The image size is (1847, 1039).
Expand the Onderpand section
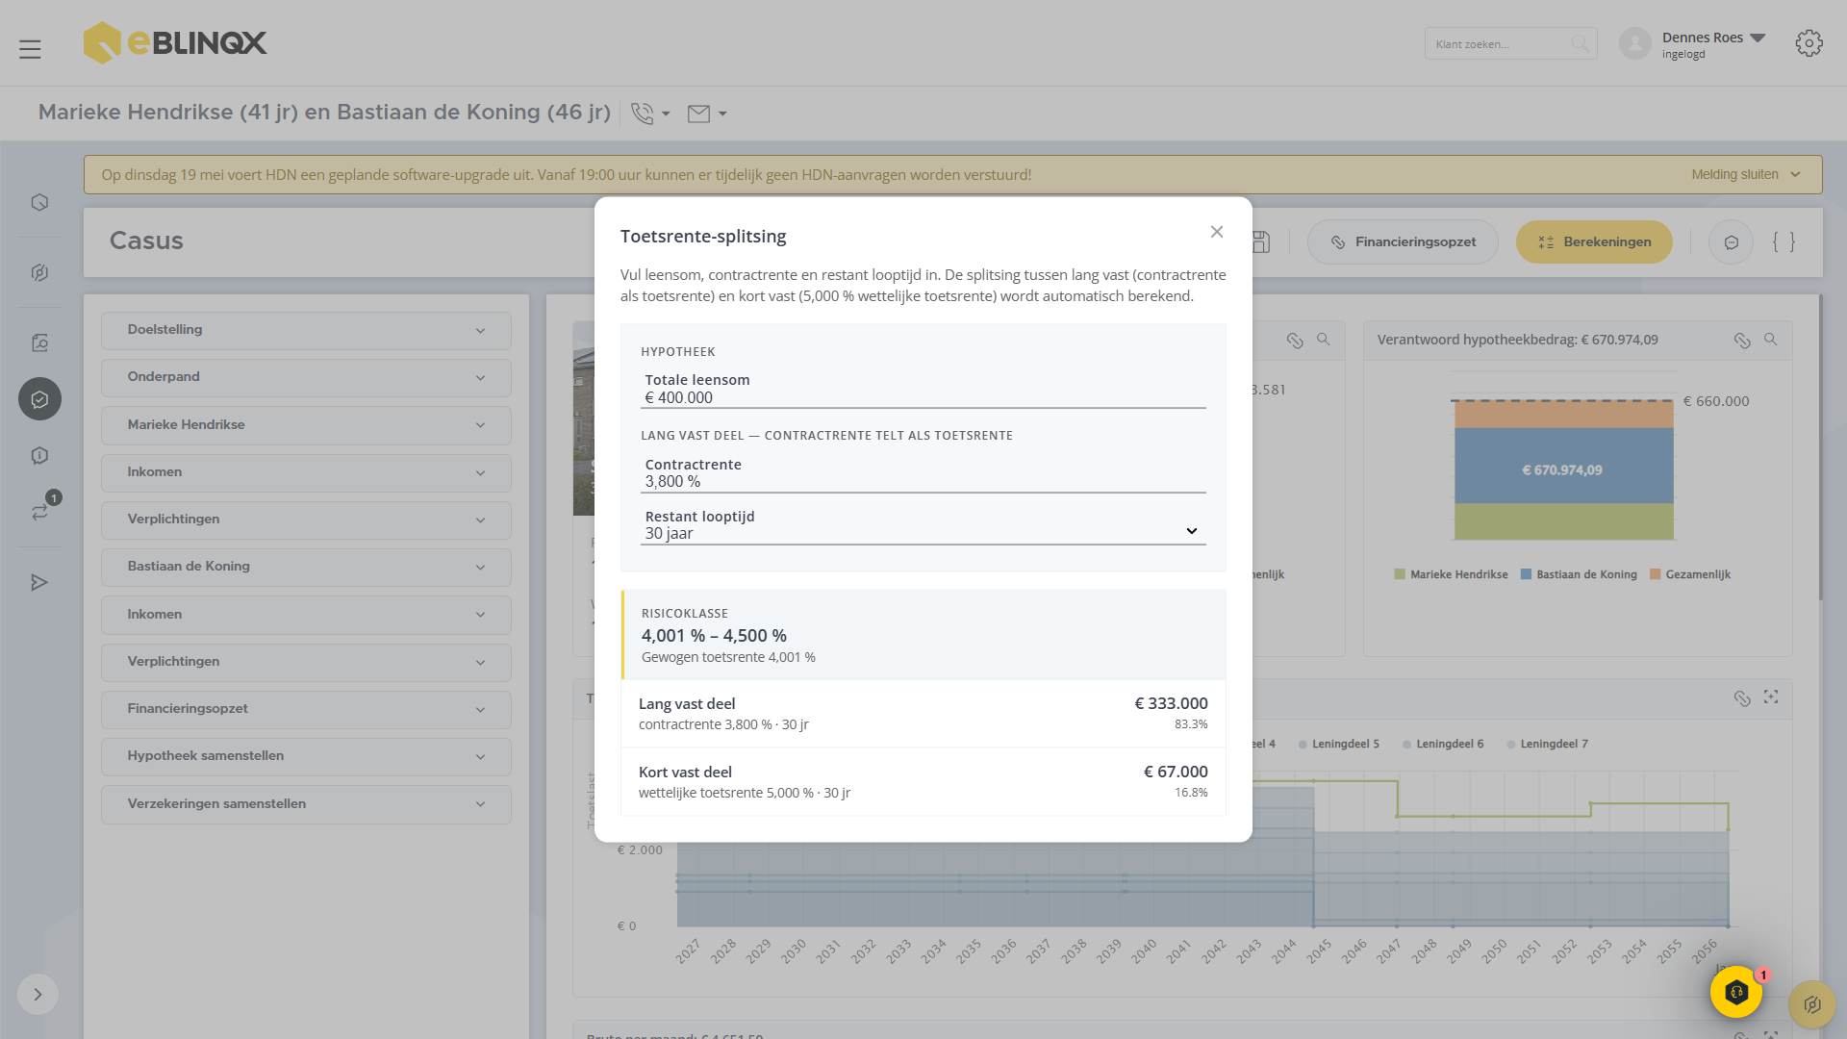point(306,377)
